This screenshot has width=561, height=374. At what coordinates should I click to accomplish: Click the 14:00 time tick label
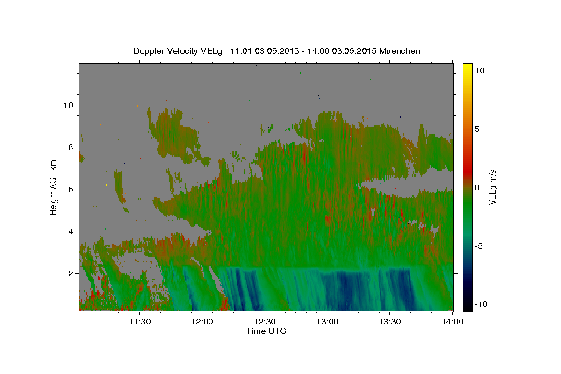coord(453,322)
